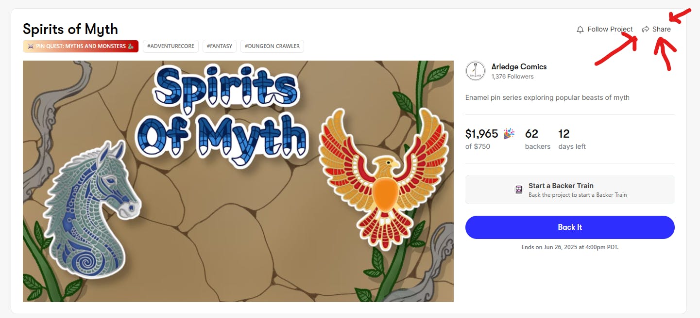Screen dimensions: 700x318
Task: Open the Arledge Comics avatar logo
Action: [475, 71]
